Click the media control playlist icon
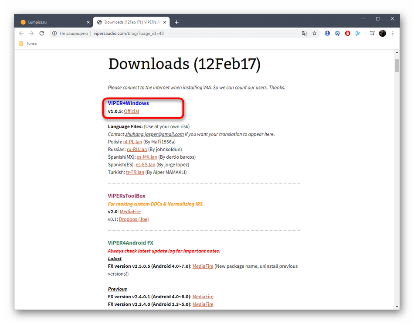Screen dimensions: 414x324 pyautogui.click(x=372, y=33)
